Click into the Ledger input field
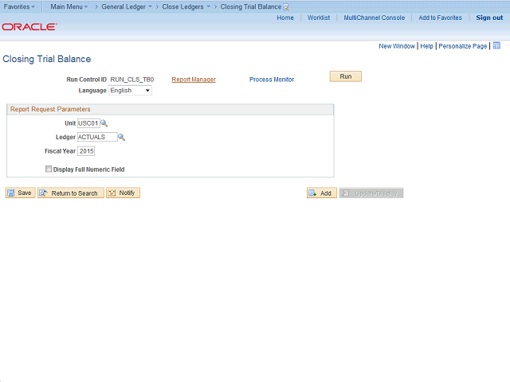The image size is (510, 382). [97, 137]
